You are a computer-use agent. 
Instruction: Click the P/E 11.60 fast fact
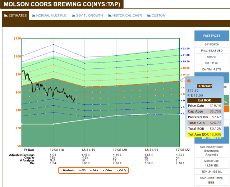(212, 63)
